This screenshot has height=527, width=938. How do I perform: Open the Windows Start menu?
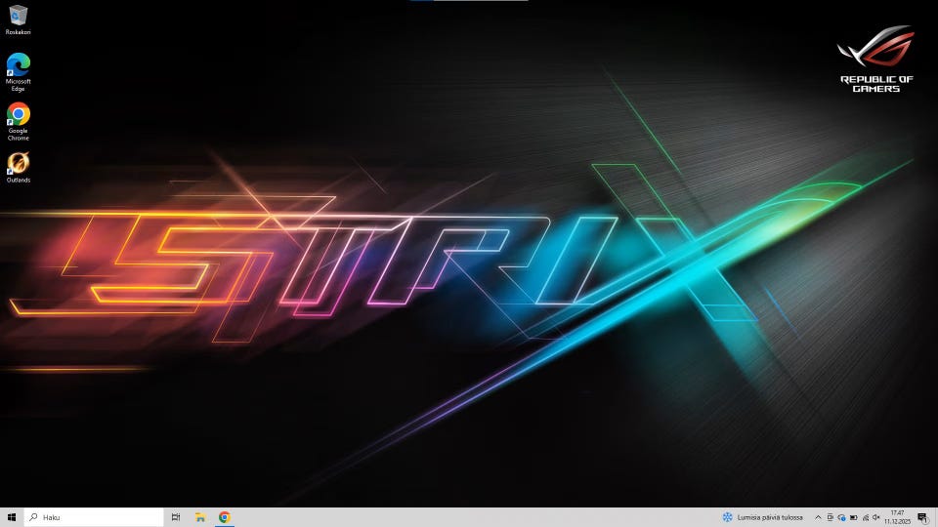[x=12, y=517]
